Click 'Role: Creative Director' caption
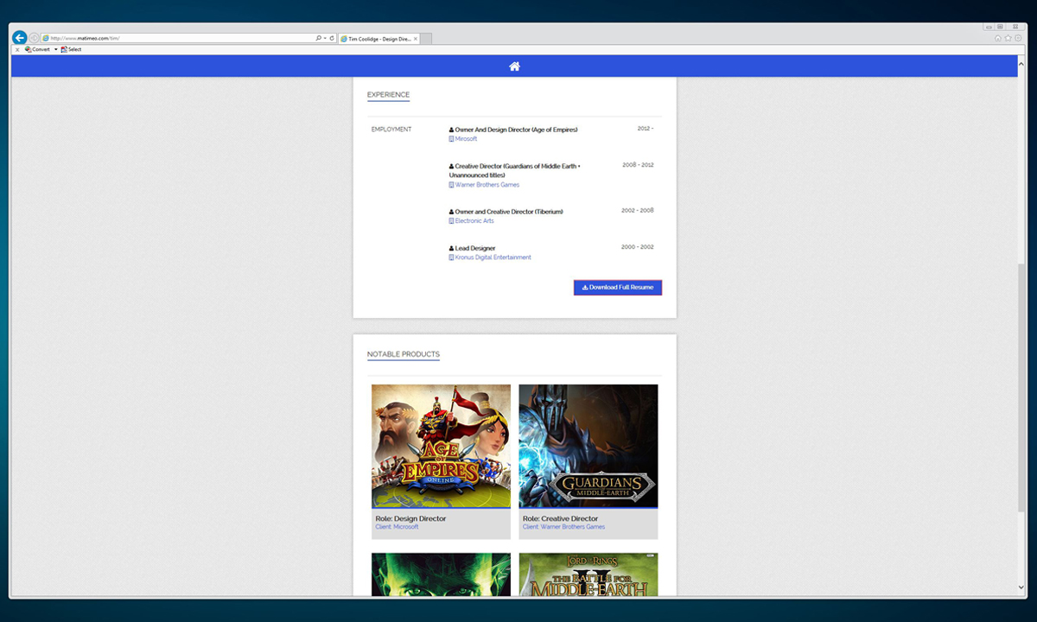This screenshot has width=1037, height=622. pyautogui.click(x=560, y=518)
